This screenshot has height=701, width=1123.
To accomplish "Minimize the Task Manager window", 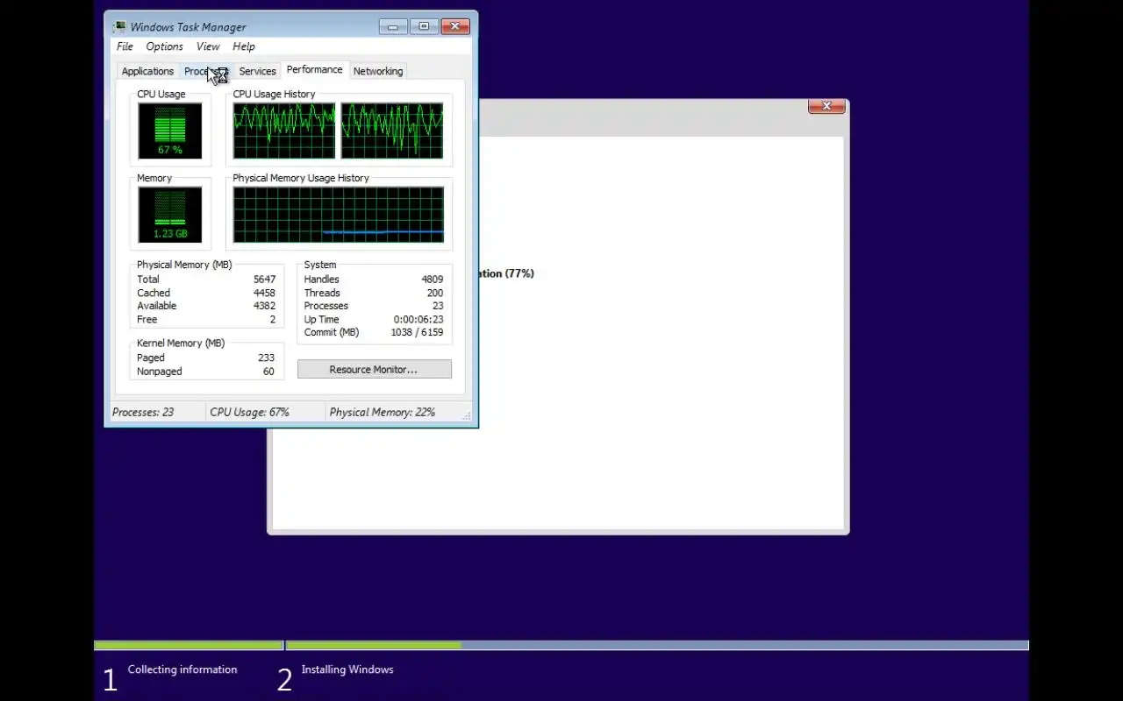I will pyautogui.click(x=393, y=26).
